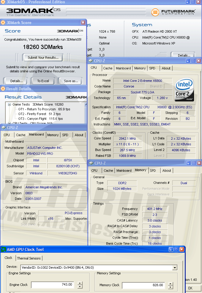Click the CPU-Z Memory window title icon
This screenshot has width=202, height=293.
click(x=91, y=163)
